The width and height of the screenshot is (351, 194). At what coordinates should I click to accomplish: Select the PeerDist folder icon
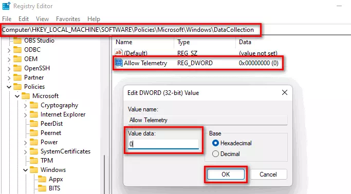click(x=34, y=124)
